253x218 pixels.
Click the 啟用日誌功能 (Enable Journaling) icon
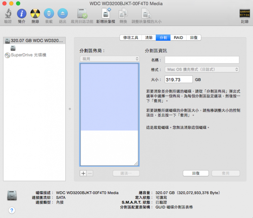(82, 13)
